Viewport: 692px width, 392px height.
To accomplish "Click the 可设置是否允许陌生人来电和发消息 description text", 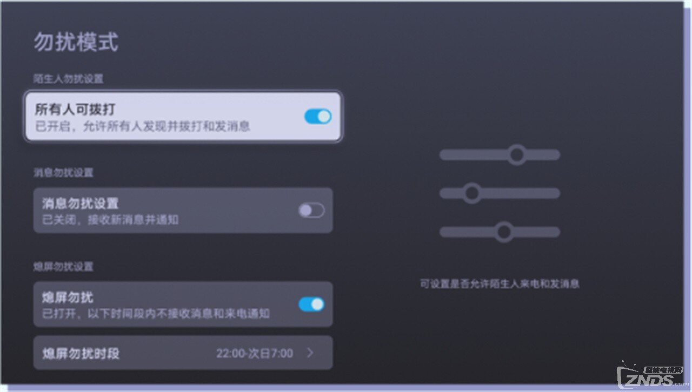I will [x=500, y=283].
